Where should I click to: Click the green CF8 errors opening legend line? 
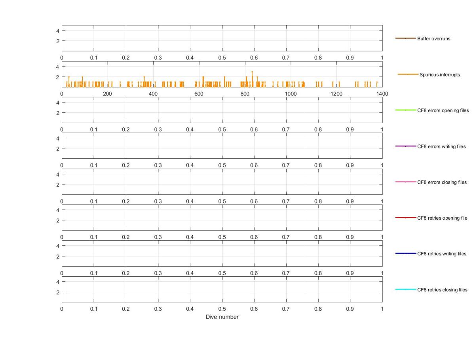point(406,110)
